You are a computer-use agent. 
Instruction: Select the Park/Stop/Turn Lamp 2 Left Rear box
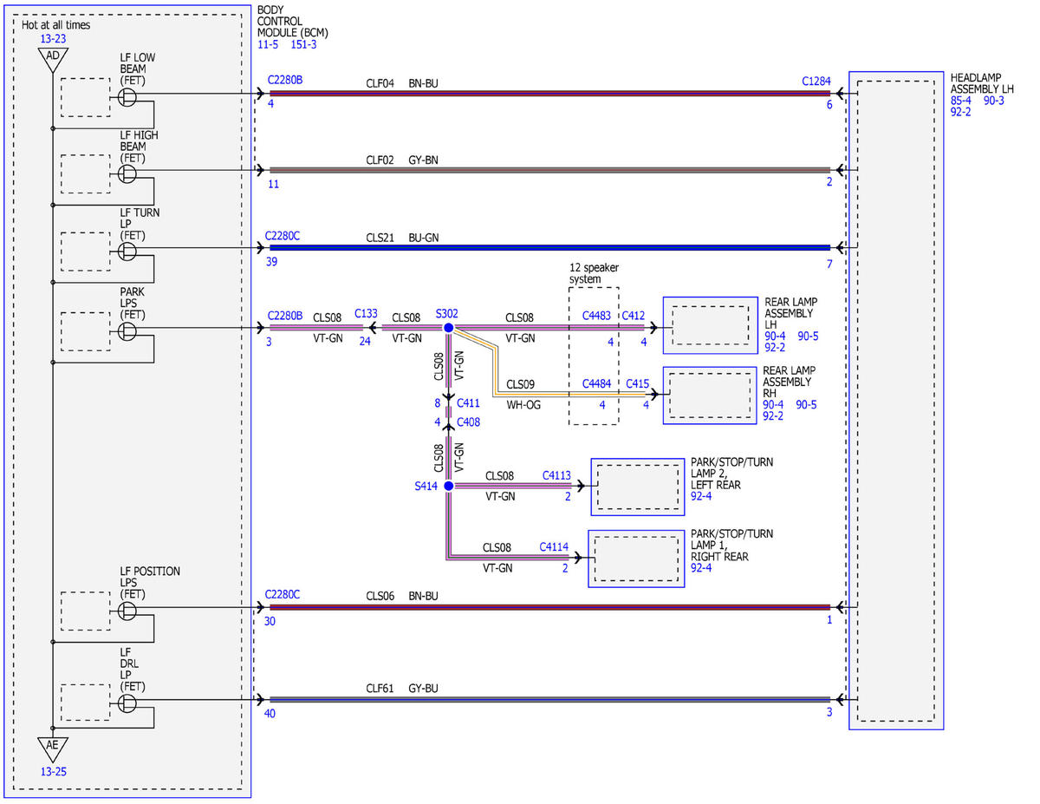coord(639,486)
